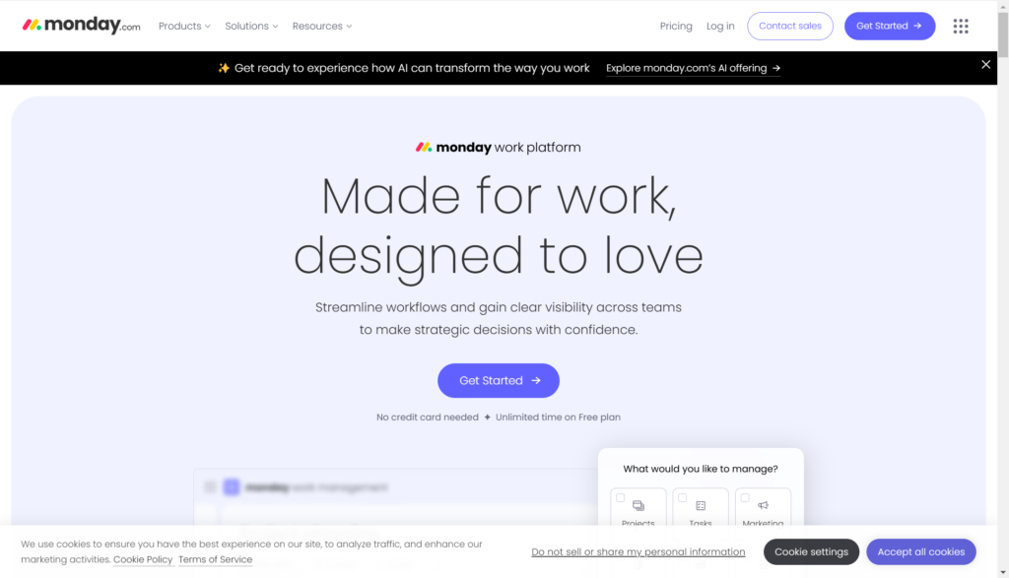Expand the Resources dropdown menu
This screenshot has width=1009, height=578.
(322, 27)
